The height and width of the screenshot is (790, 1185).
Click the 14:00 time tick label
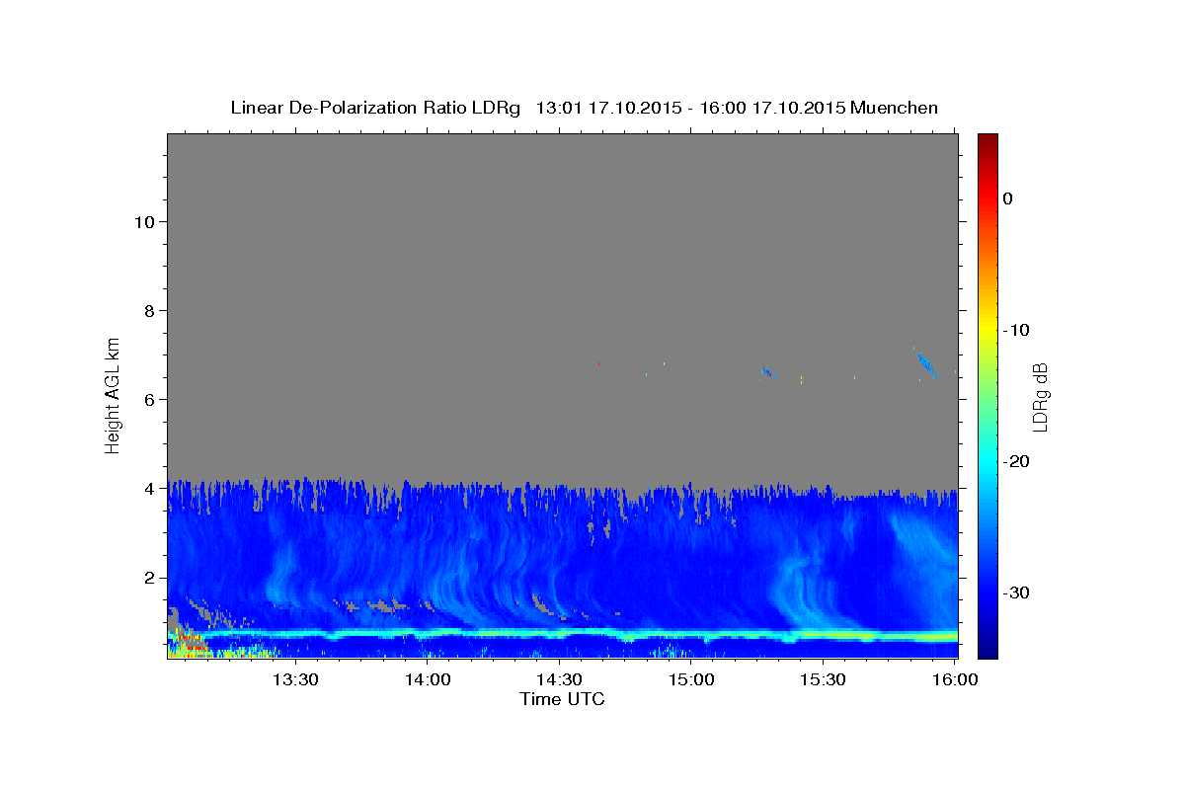tap(427, 679)
